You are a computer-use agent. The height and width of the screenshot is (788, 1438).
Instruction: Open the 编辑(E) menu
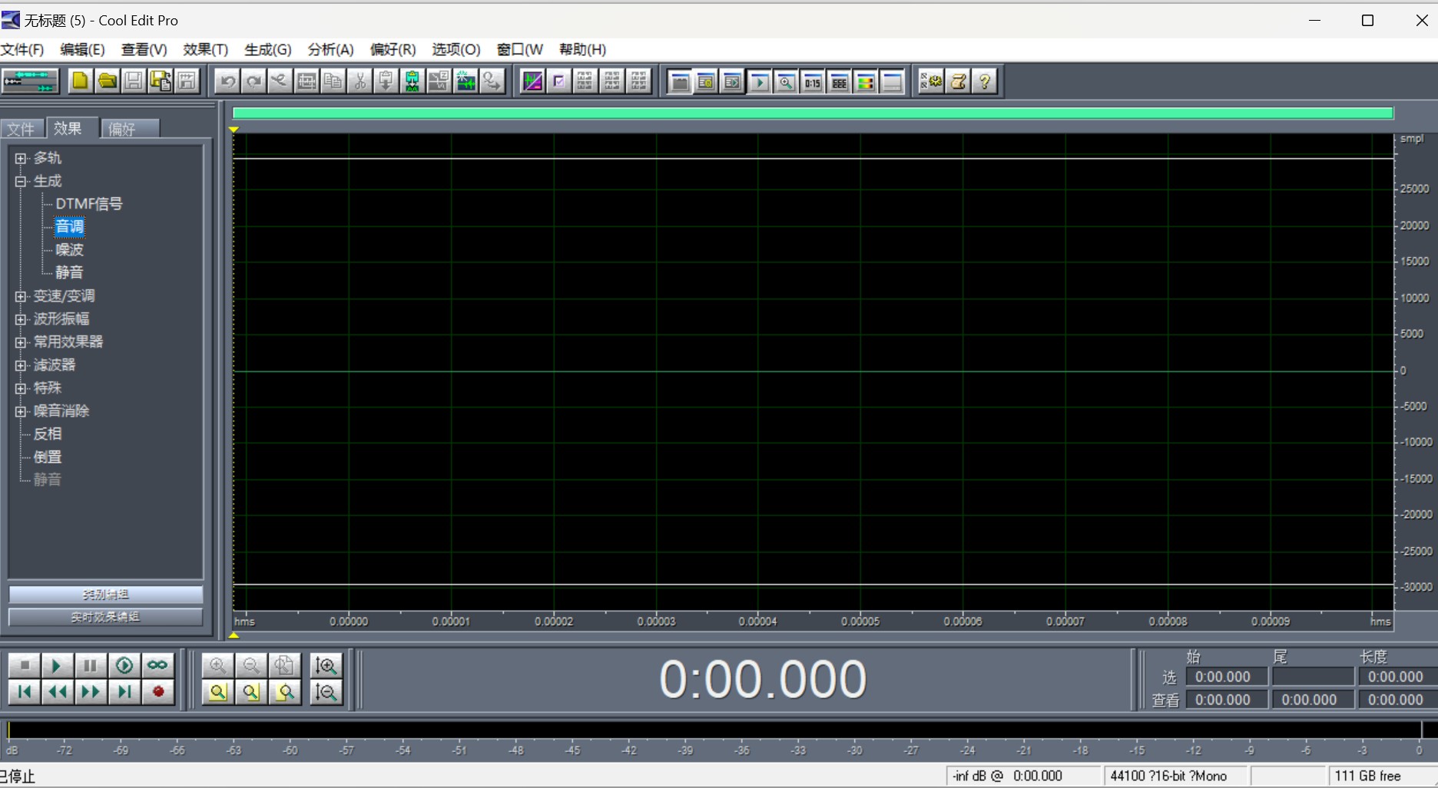click(82, 50)
